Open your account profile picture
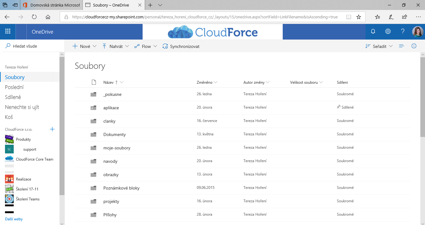Image resolution: width=425 pixels, height=225 pixels. pyautogui.click(x=418, y=31)
